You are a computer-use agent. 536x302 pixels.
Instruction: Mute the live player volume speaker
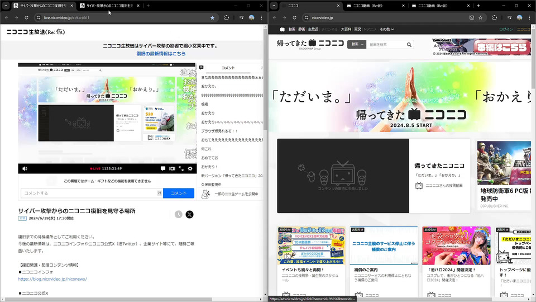tap(25, 168)
